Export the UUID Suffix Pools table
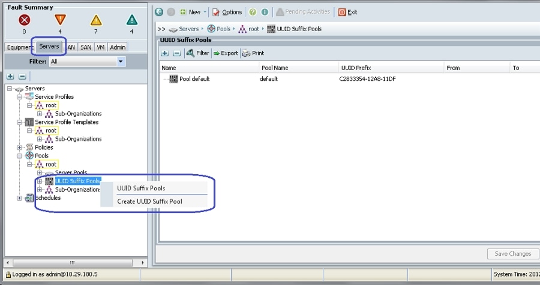The width and height of the screenshot is (540, 285). pyautogui.click(x=226, y=53)
